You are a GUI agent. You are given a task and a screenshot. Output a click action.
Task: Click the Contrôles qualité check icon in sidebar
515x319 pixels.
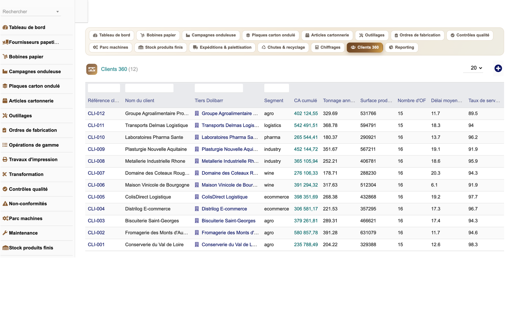[x=5, y=189]
